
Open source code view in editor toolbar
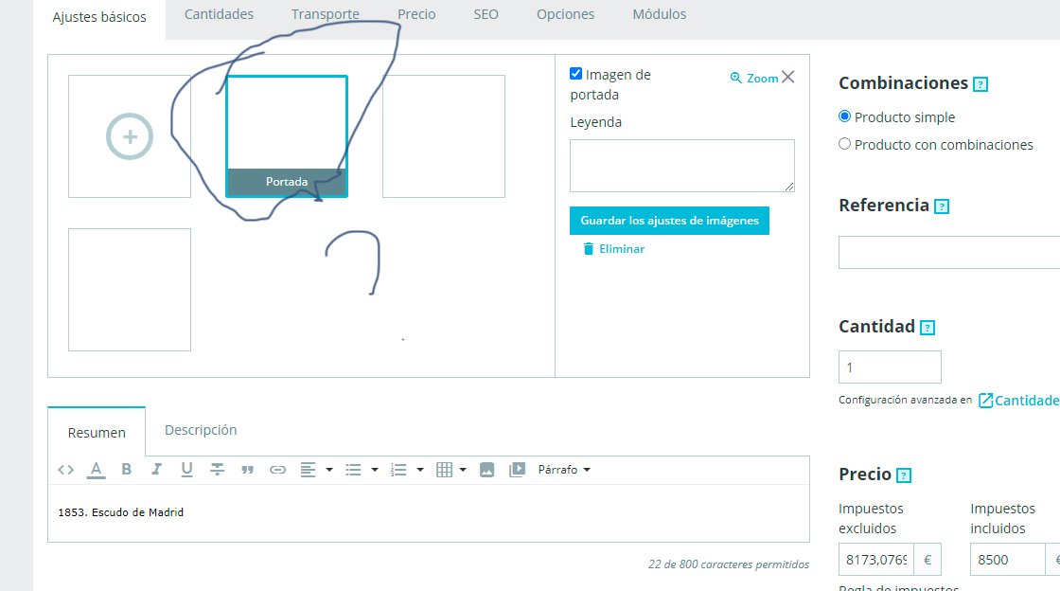pos(65,469)
